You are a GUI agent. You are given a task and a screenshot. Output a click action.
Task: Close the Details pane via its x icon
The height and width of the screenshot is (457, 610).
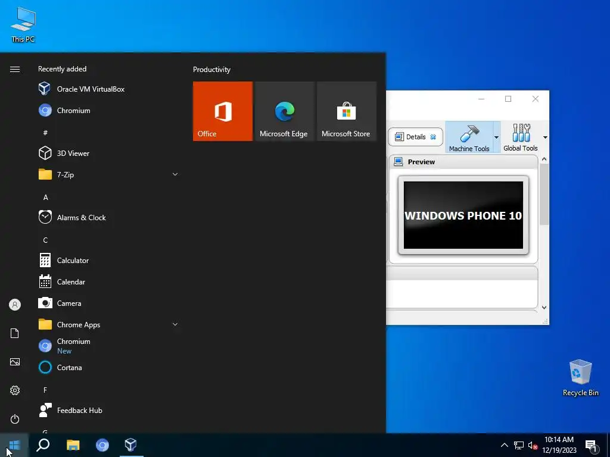point(433,137)
